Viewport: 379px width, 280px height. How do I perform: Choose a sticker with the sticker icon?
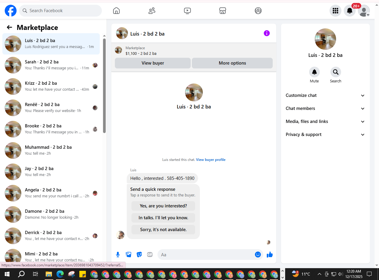point(139,255)
